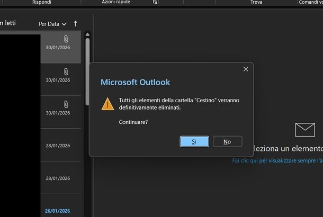
Task: Reverse sort order with the arrow icon
Action: (x=75, y=24)
